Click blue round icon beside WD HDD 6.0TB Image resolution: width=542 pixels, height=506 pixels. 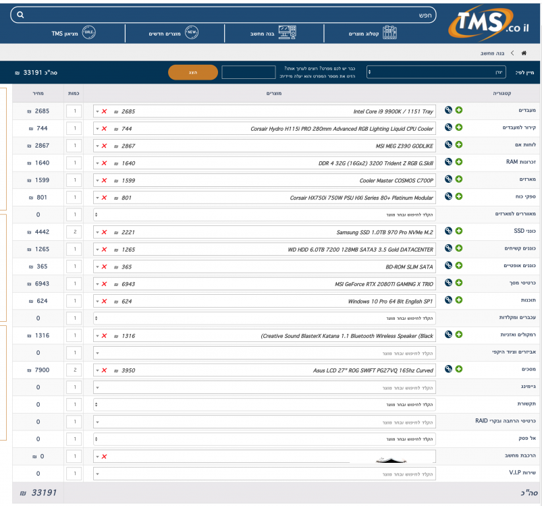[x=448, y=248]
